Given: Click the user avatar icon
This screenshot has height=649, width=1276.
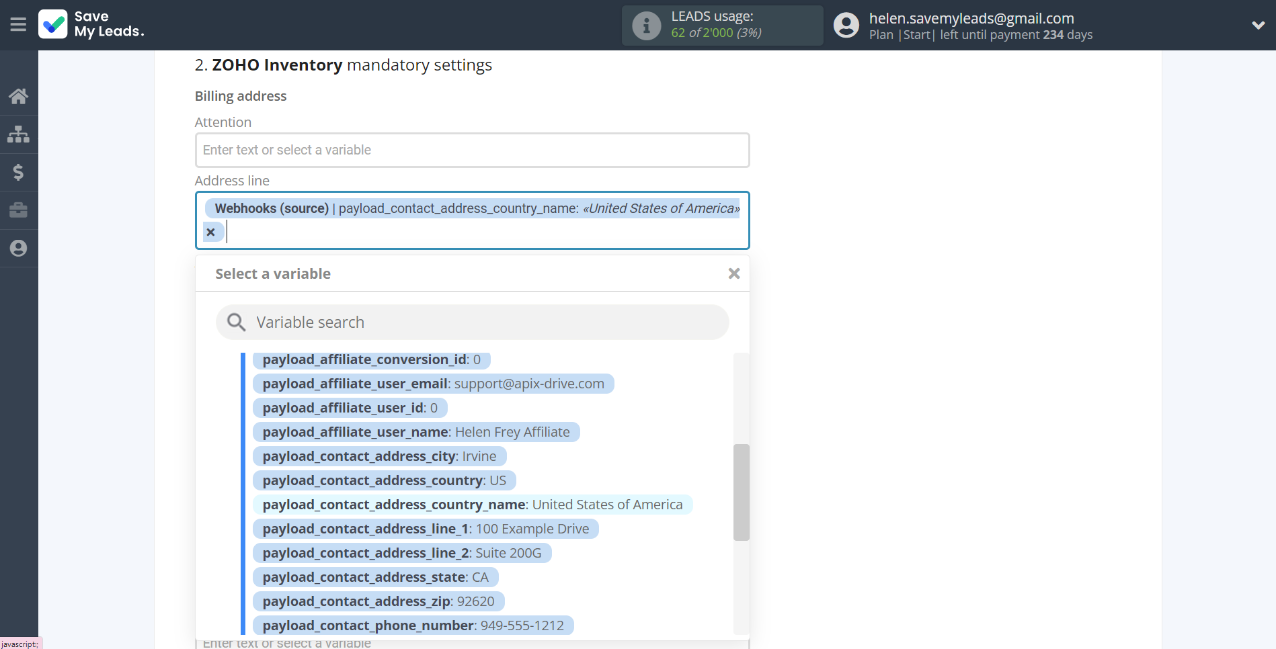Looking at the screenshot, I should pyautogui.click(x=846, y=26).
